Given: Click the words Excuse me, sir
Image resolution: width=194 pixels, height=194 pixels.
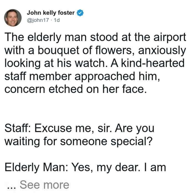Looking at the screenshot, I should click(73, 128).
